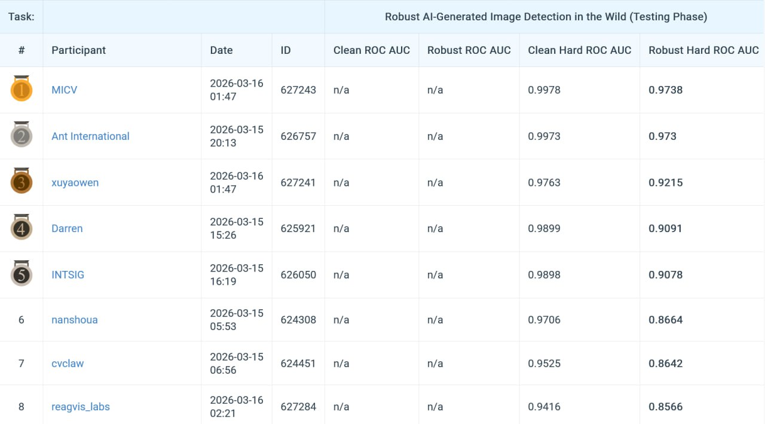765x424 pixels.
Task: Click the fifth-place medal icon
Action: click(22, 274)
